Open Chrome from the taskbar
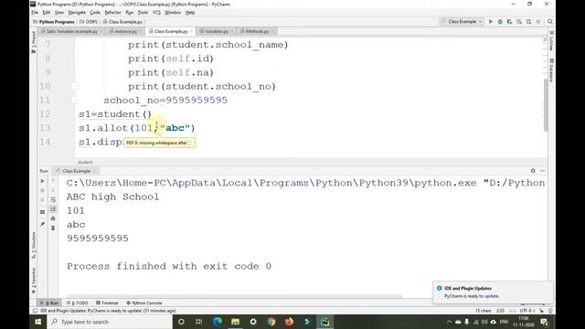Image resolution: width=585 pixels, height=329 pixels. [271, 322]
